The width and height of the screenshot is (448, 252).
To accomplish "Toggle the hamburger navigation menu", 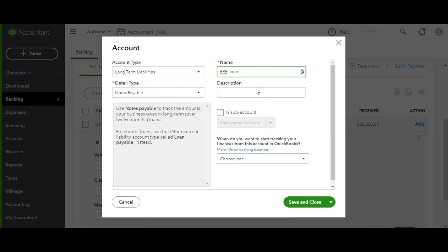I will click(x=73, y=31).
